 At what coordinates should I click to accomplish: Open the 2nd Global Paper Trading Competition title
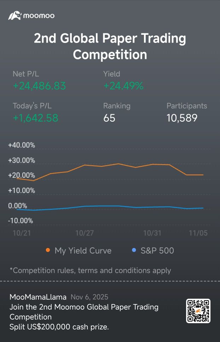click(110, 46)
